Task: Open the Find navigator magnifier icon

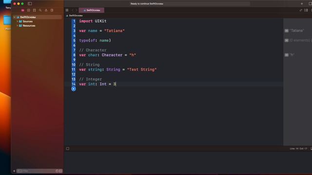Action: [40, 10]
